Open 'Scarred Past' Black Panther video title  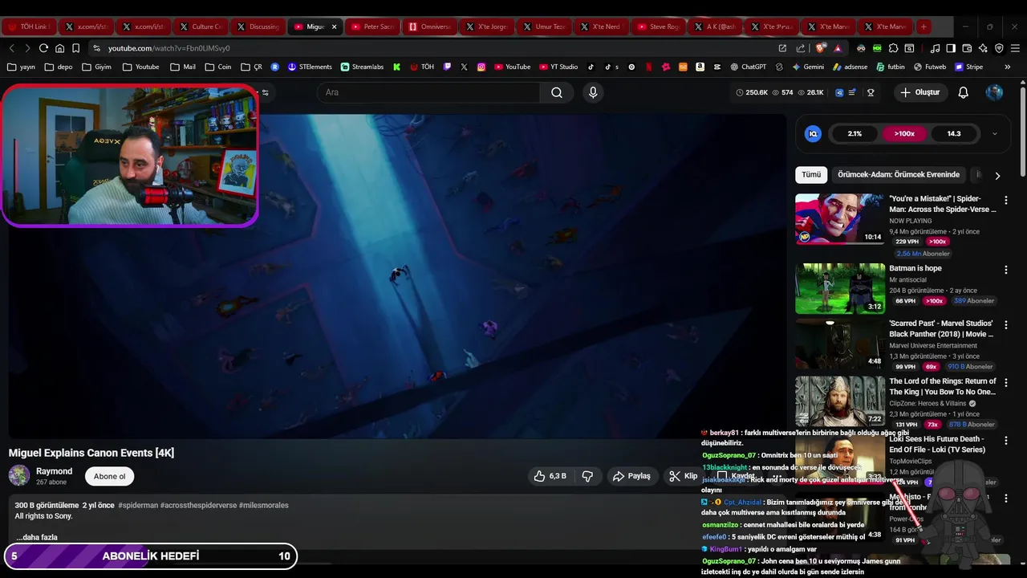point(942,328)
